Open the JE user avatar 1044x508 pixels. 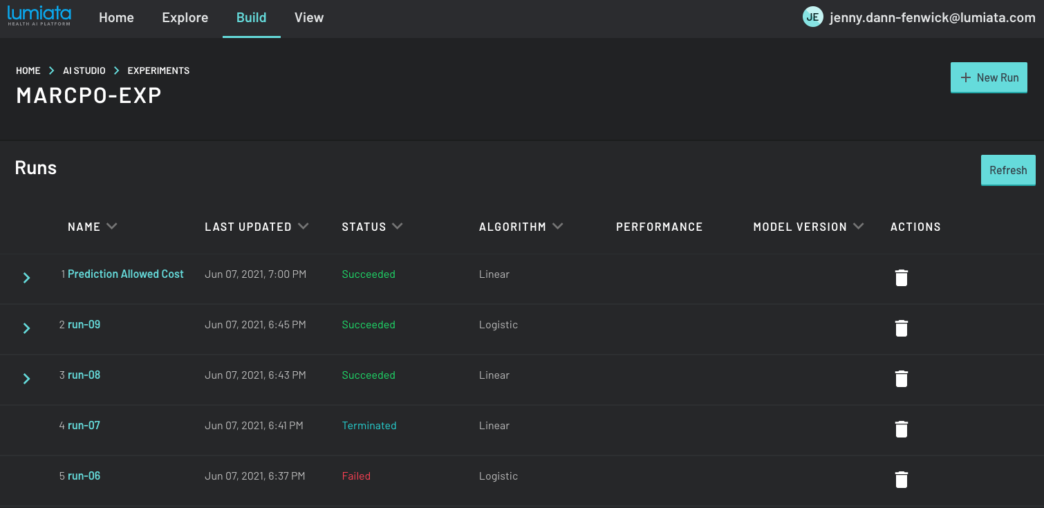(x=812, y=17)
